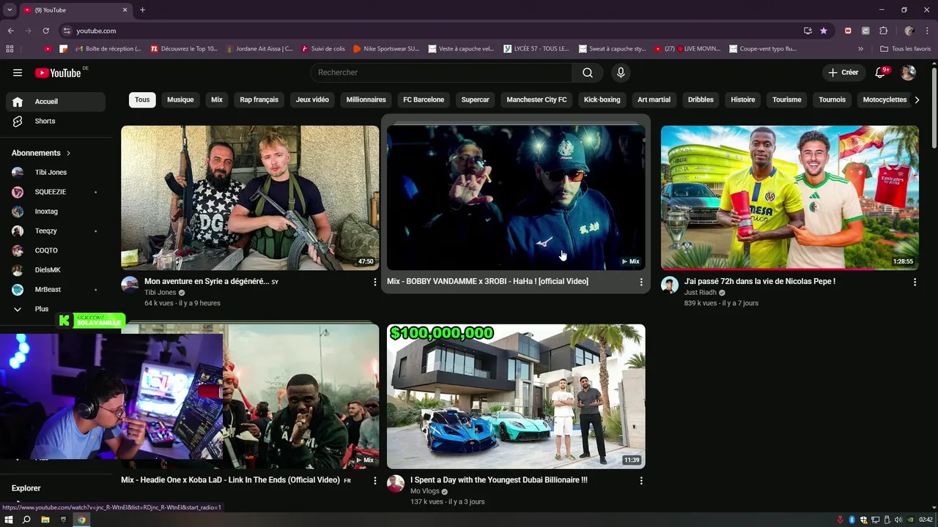This screenshot has height=527, width=938.
Task: Open Windows Start menu
Action: click(x=9, y=520)
